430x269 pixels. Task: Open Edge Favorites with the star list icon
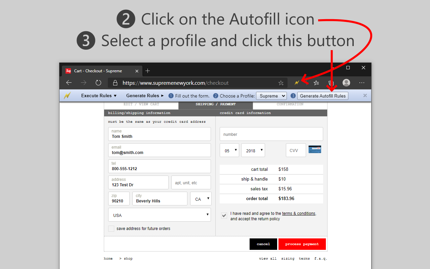[x=316, y=83]
